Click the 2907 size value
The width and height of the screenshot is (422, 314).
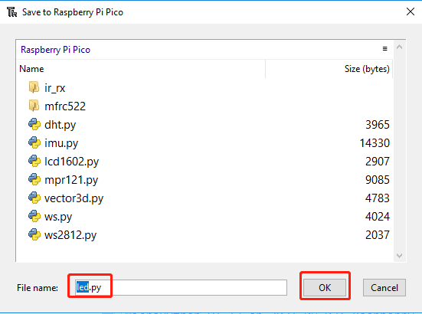point(378,162)
